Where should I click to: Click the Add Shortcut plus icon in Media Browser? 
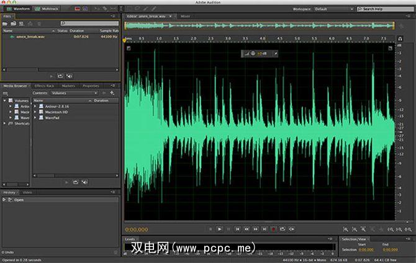coord(112,93)
